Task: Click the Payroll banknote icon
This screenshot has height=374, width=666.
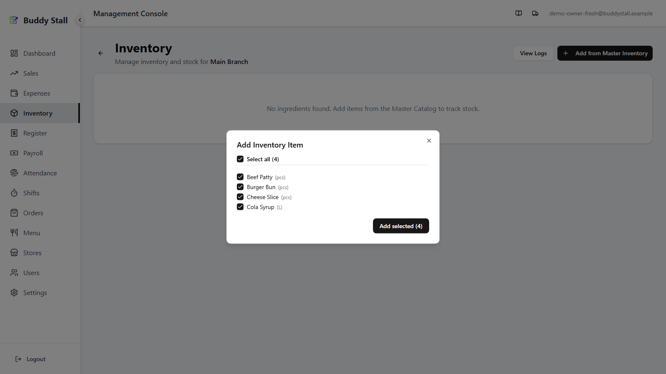Action: pos(14,153)
